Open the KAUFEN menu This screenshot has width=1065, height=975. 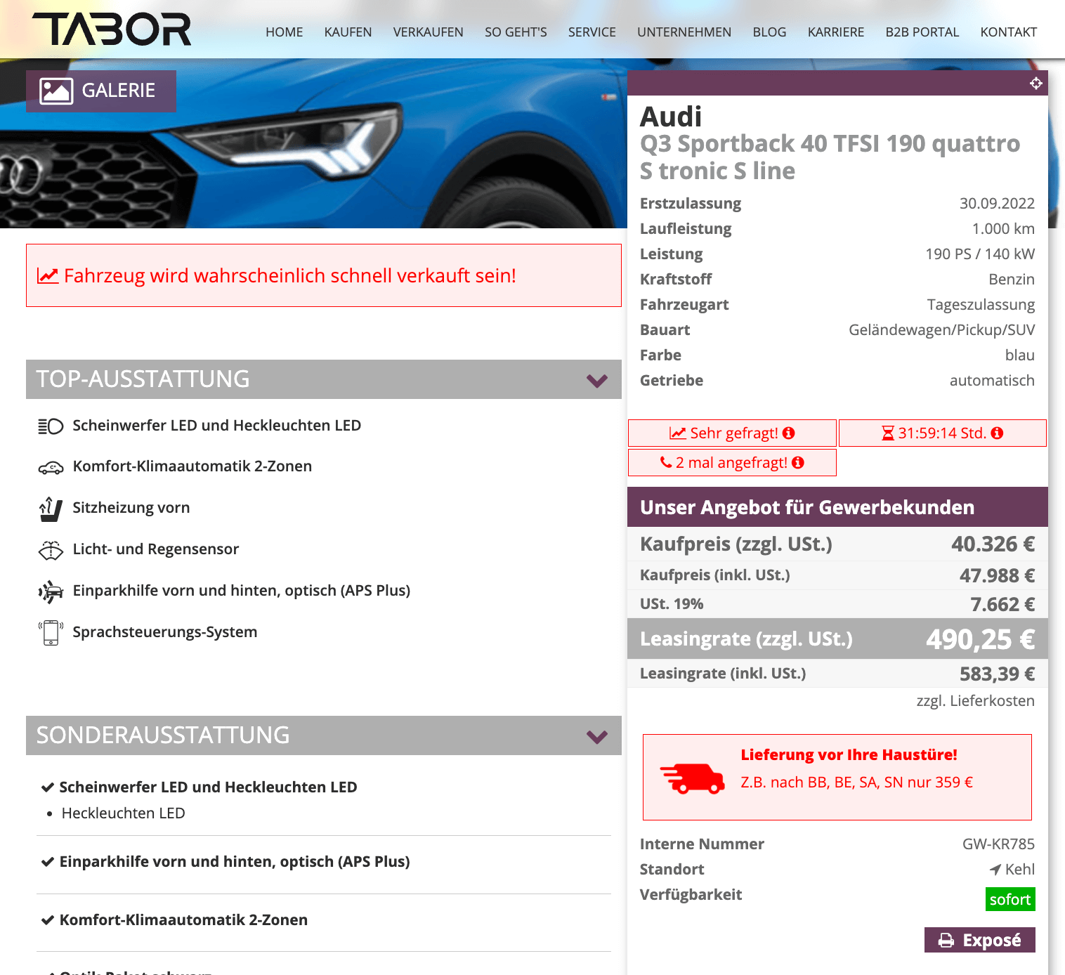tap(348, 32)
